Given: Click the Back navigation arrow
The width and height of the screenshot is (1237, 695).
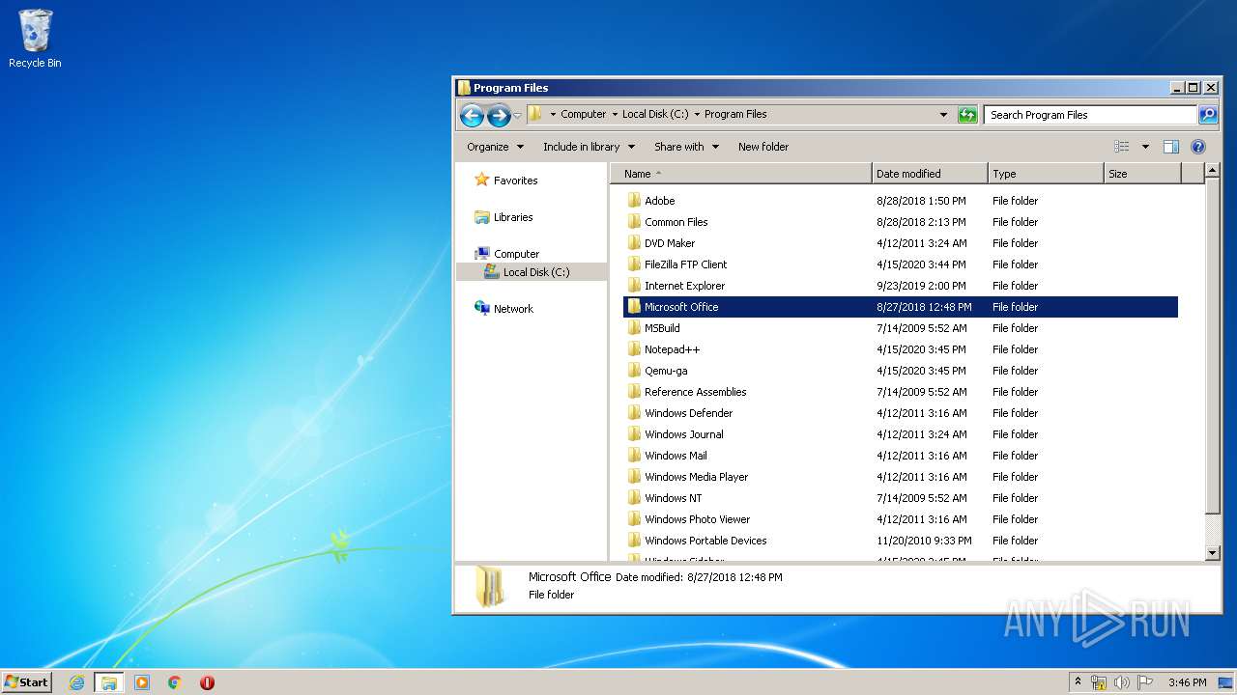Looking at the screenshot, I should tap(472, 116).
